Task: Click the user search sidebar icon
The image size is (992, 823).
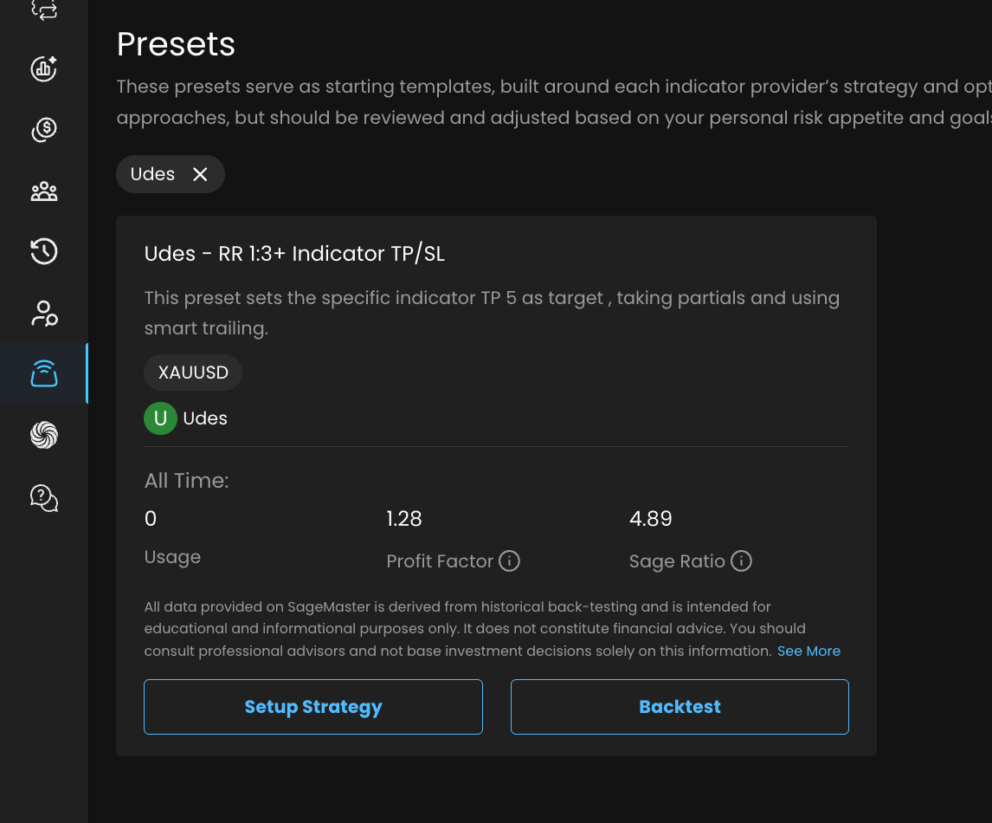Action: tap(44, 314)
